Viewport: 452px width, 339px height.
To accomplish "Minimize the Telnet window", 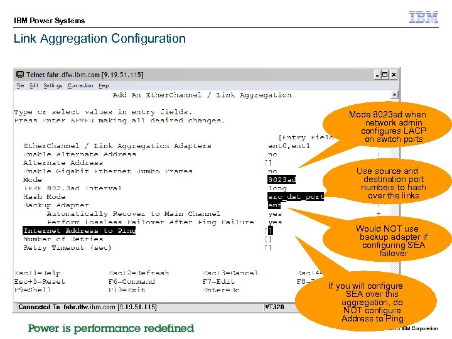I will pyautogui.click(x=377, y=75).
